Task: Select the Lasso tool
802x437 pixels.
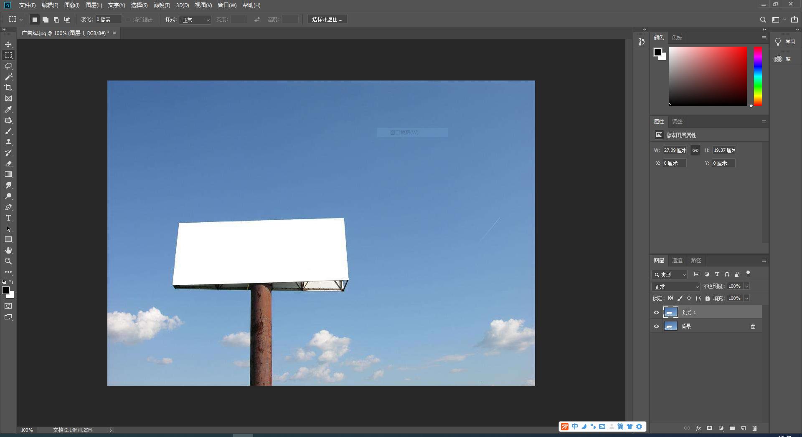Action: (x=8, y=66)
